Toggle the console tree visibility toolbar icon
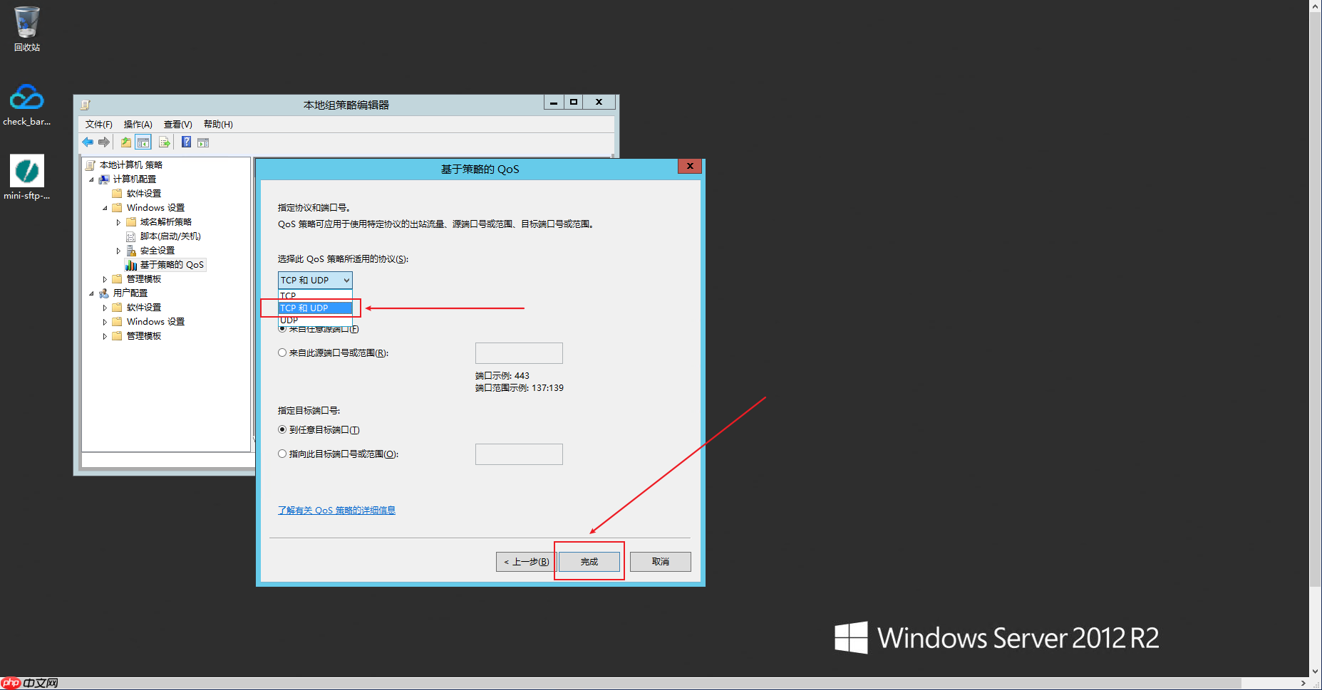 (x=143, y=142)
